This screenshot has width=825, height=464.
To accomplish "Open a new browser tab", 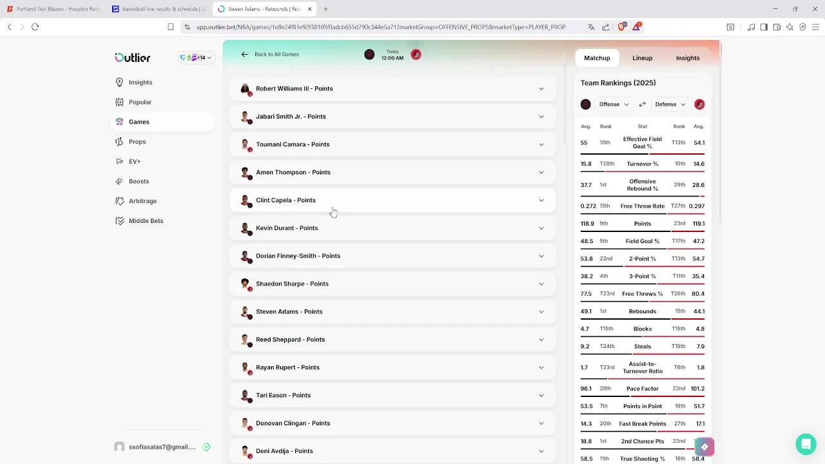I will pos(325,9).
